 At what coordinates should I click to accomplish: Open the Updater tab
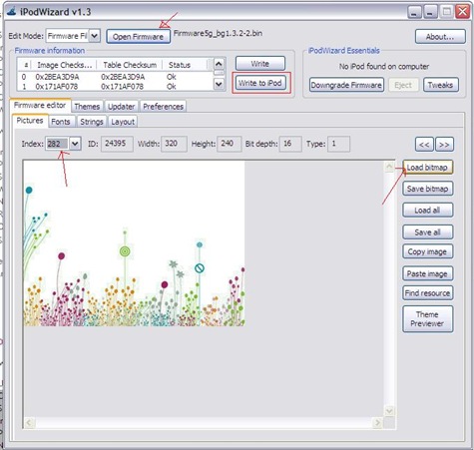point(121,107)
